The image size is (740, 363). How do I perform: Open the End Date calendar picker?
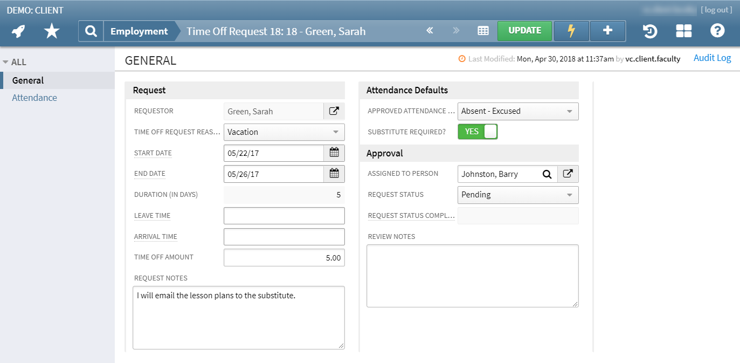(334, 174)
